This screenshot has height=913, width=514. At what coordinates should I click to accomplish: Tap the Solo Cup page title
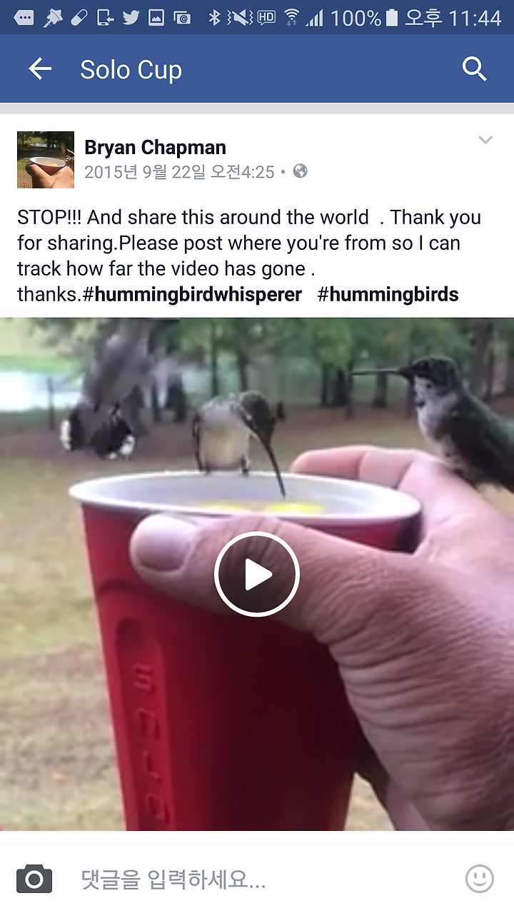(x=131, y=70)
